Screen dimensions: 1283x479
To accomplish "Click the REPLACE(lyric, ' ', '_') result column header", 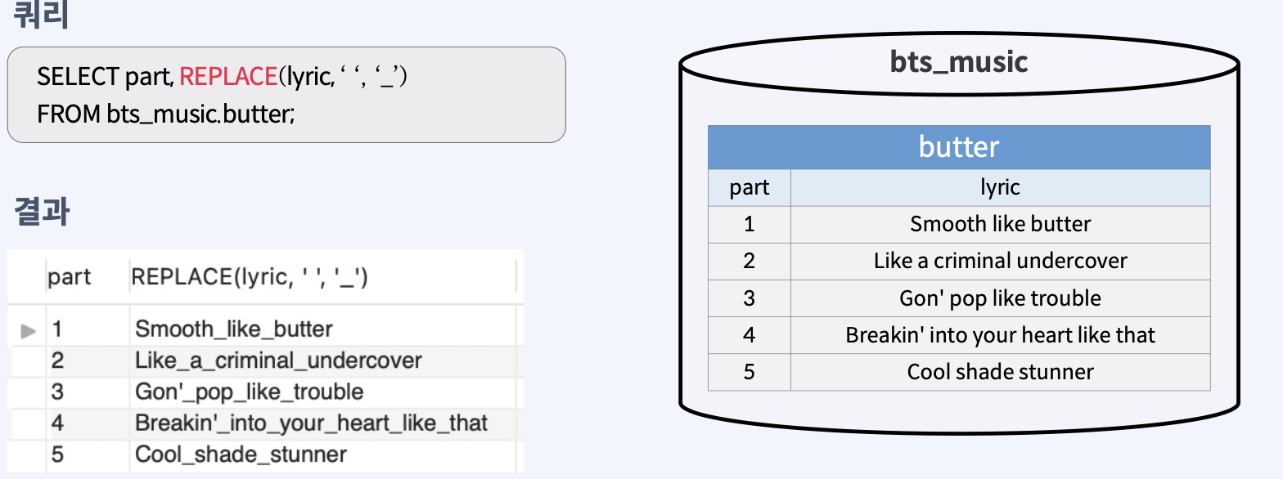I will (250, 277).
